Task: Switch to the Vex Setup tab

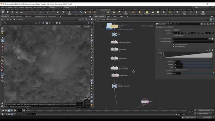Action: tap(159, 27)
